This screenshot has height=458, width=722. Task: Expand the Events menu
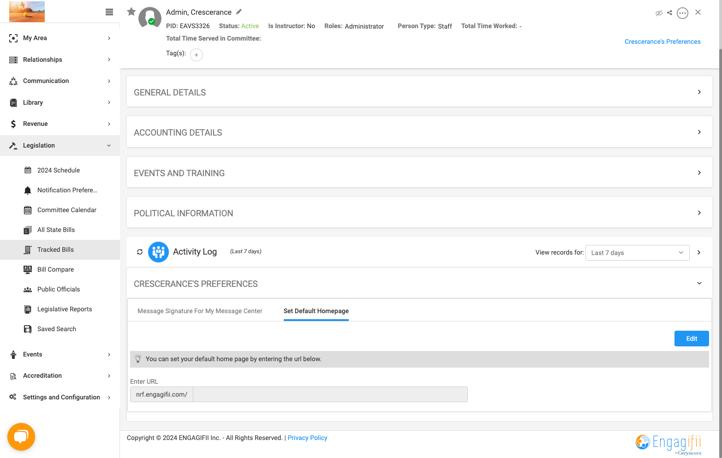click(x=60, y=354)
